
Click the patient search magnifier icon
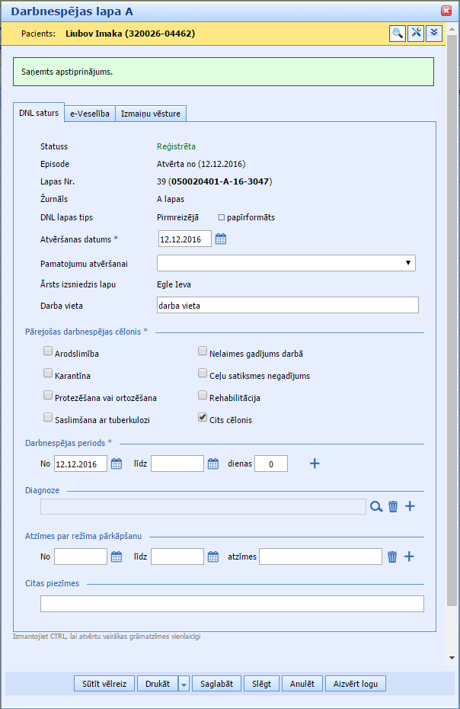(x=398, y=33)
